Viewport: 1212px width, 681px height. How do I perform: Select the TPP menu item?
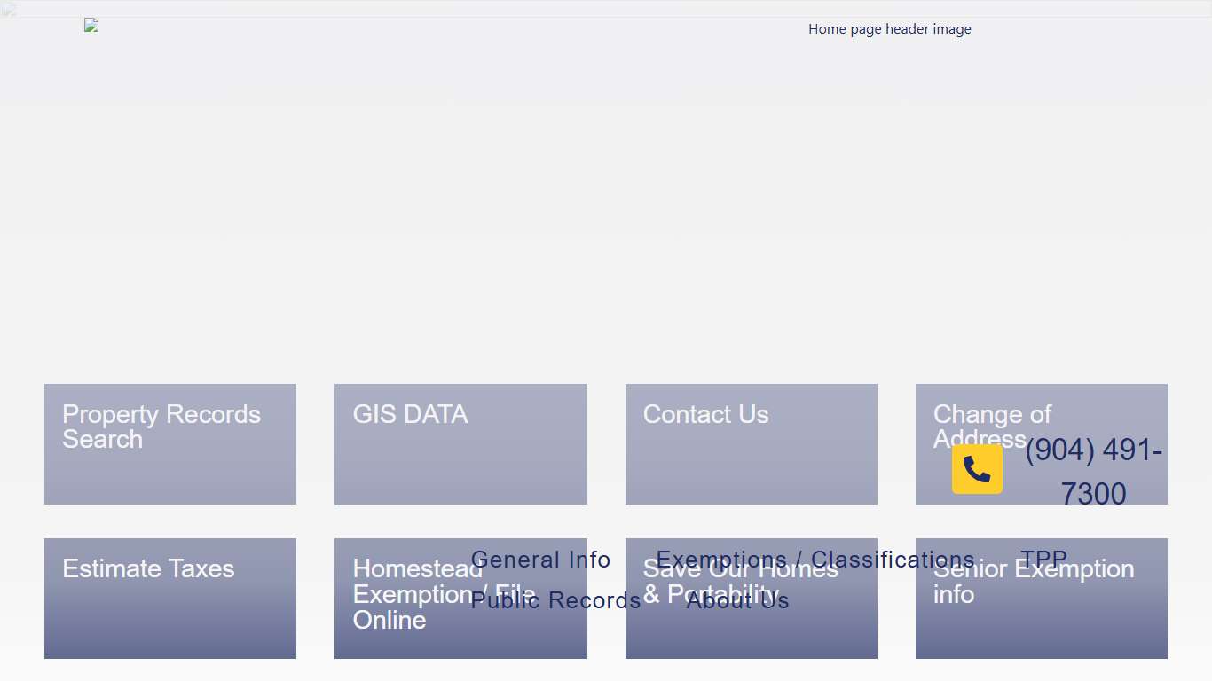tap(1043, 560)
